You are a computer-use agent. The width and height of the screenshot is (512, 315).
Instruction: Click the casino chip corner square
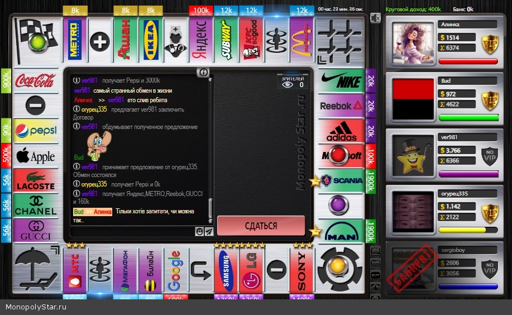coord(340,269)
